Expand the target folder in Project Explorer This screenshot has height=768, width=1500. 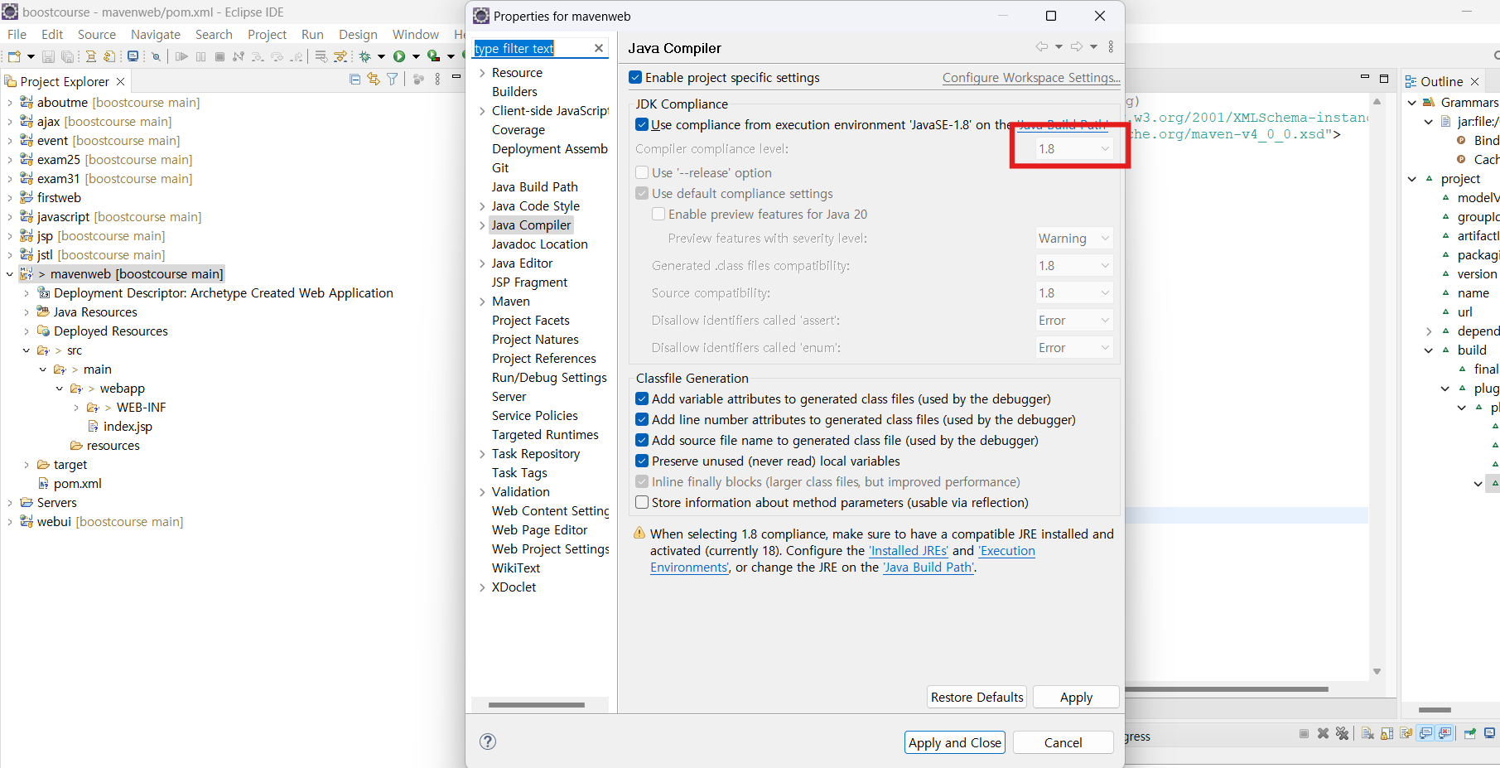pyautogui.click(x=27, y=465)
